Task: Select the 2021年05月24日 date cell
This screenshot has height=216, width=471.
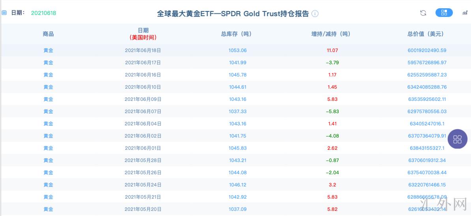Action: click(x=143, y=185)
